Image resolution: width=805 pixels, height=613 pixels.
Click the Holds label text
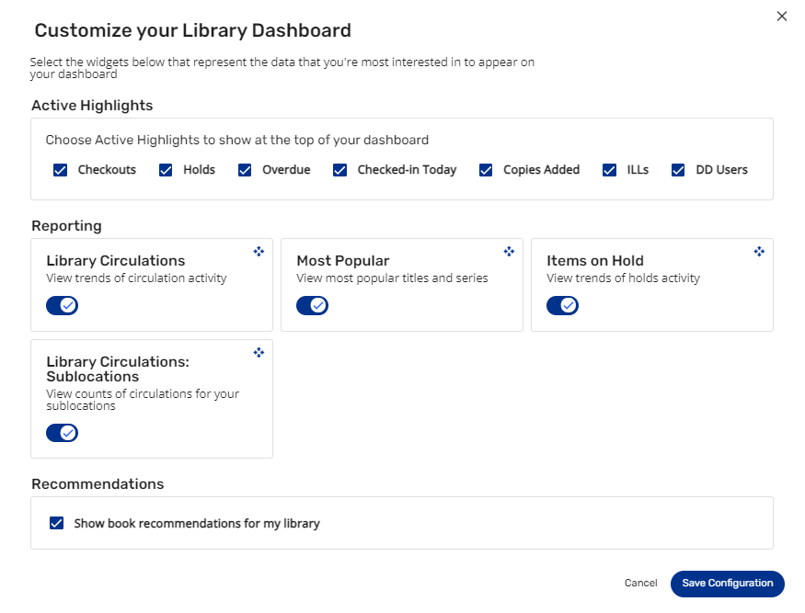(200, 170)
